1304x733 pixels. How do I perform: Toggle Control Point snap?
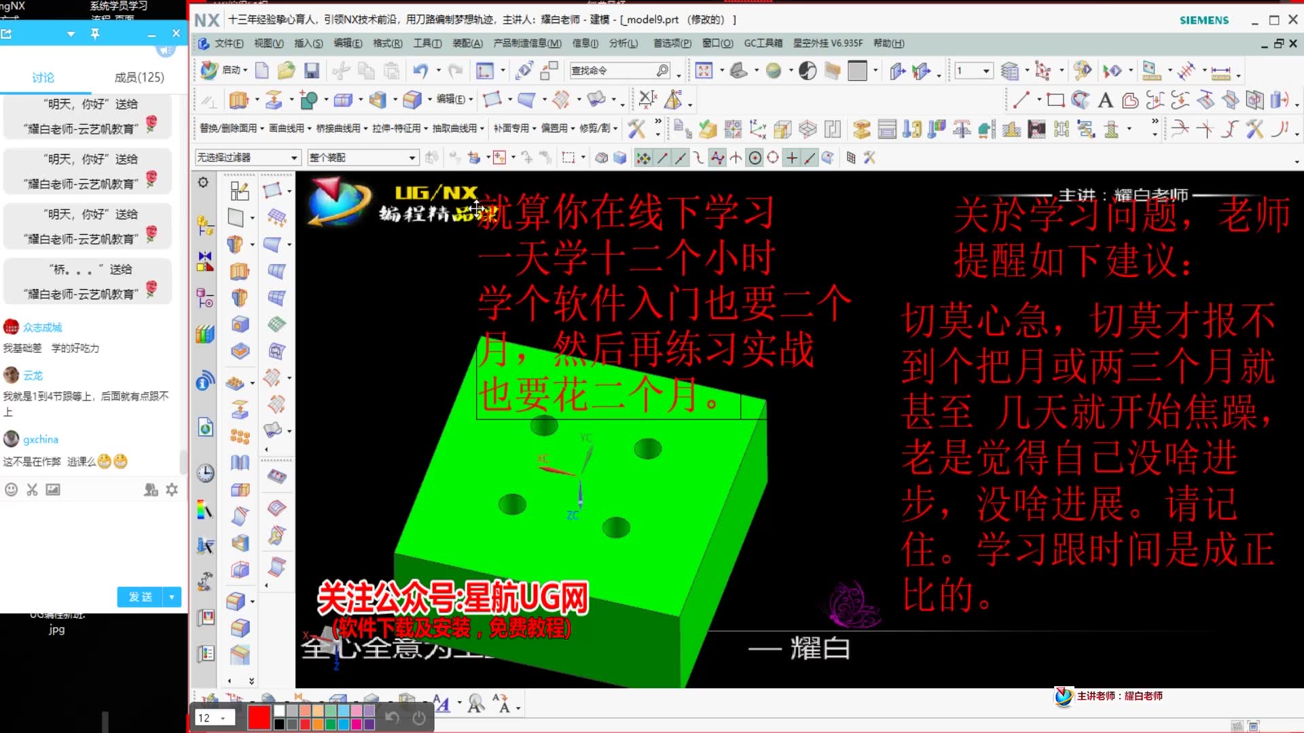coord(698,158)
